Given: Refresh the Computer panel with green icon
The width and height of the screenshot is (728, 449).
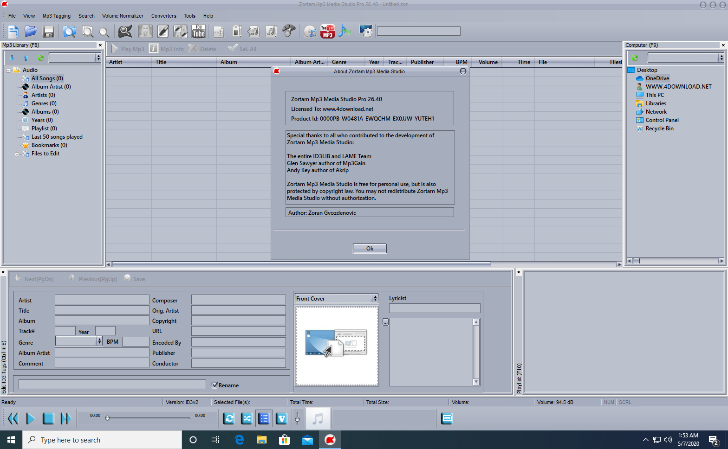Looking at the screenshot, I should [x=635, y=58].
